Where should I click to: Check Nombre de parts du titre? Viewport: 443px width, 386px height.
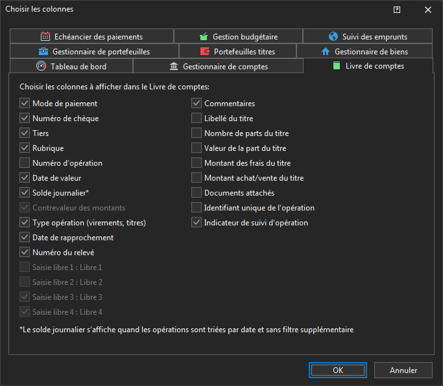[197, 133]
